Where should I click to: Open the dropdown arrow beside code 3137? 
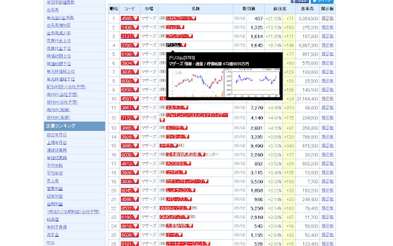coord(136,36)
